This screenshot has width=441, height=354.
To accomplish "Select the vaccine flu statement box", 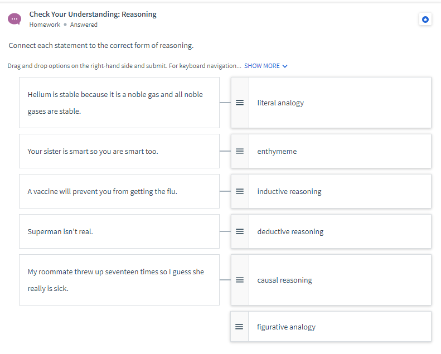I will point(119,191).
